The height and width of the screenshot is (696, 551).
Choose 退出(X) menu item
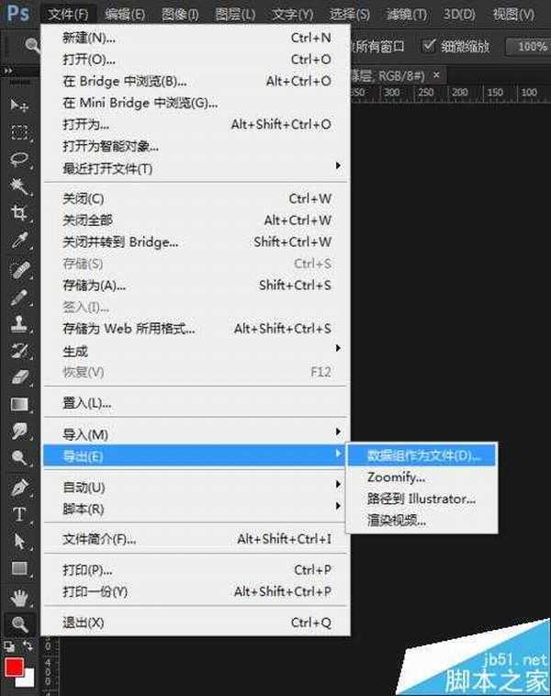pyautogui.click(x=195, y=623)
